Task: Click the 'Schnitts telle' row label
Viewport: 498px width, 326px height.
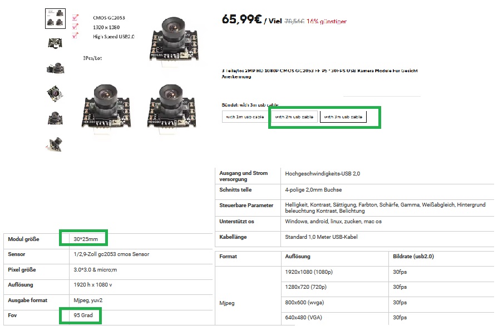Action: point(235,189)
